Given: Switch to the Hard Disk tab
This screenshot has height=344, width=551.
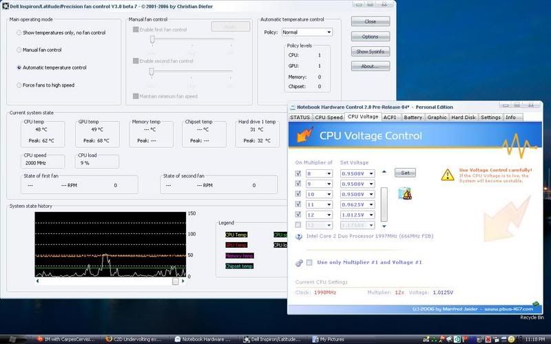Looking at the screenshot, I should 463,117.
